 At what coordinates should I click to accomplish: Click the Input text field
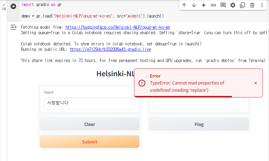tap(90, 103)
